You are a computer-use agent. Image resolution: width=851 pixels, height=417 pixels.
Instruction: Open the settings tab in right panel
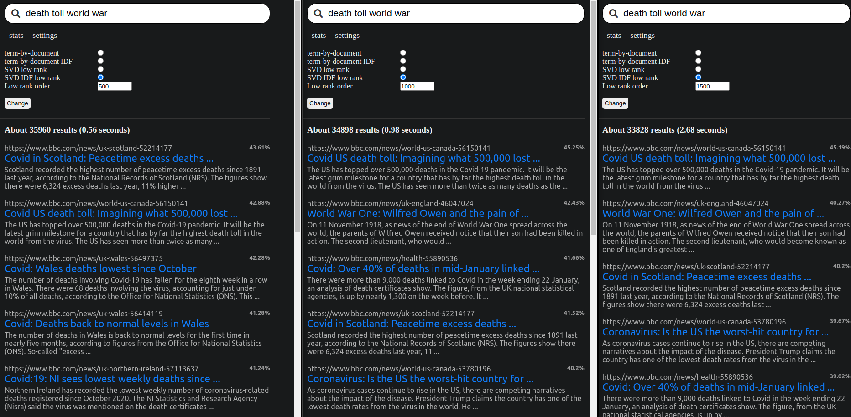(642, 36)
